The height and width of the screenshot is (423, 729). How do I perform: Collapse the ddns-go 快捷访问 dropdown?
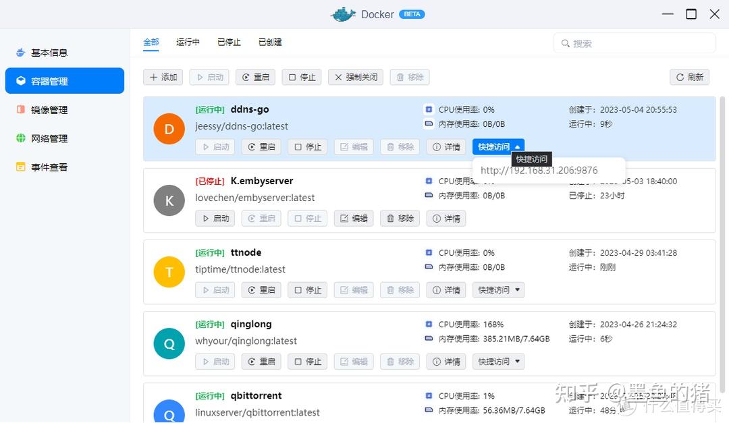[498, 146]
